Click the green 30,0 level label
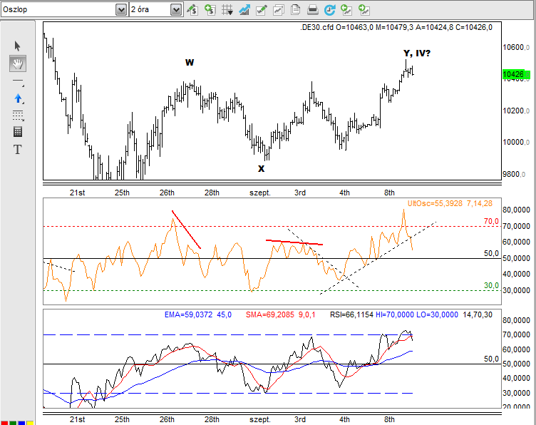The image size is (536, 425). point(491,285)
